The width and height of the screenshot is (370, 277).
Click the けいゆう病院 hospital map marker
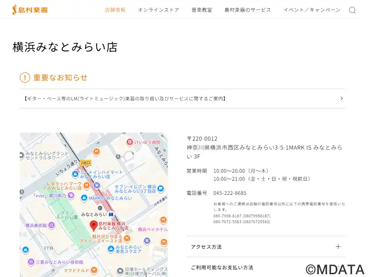[130, 142]
